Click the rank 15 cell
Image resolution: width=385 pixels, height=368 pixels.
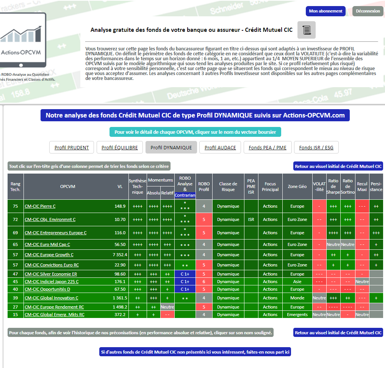tap(16, 315)
